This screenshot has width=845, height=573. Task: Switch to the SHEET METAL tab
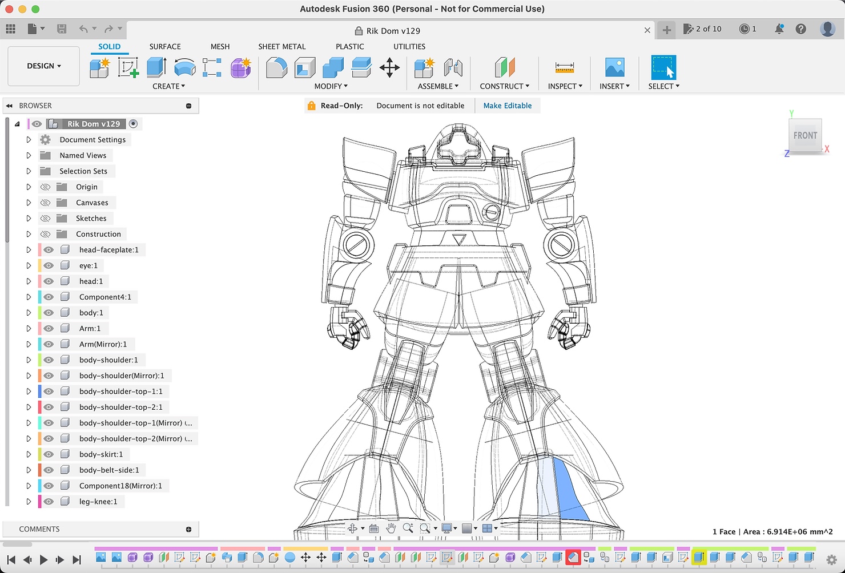pos(281,46)
